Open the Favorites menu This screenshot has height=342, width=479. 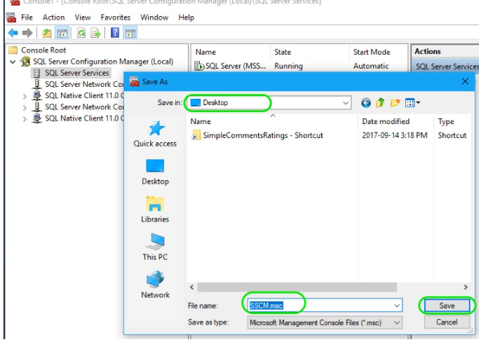[x=116, y=18]
